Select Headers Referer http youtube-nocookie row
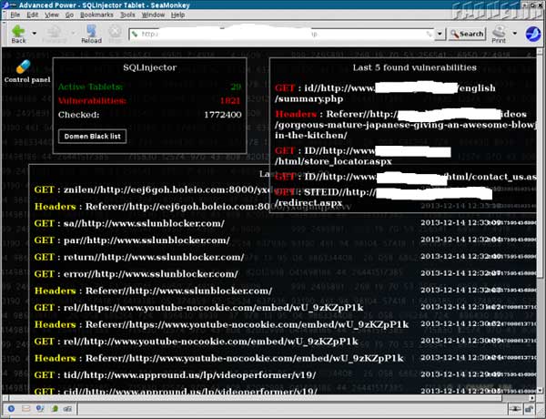 coord(219,358)
